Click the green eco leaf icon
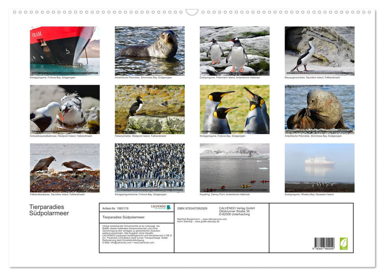 (344, 243)
